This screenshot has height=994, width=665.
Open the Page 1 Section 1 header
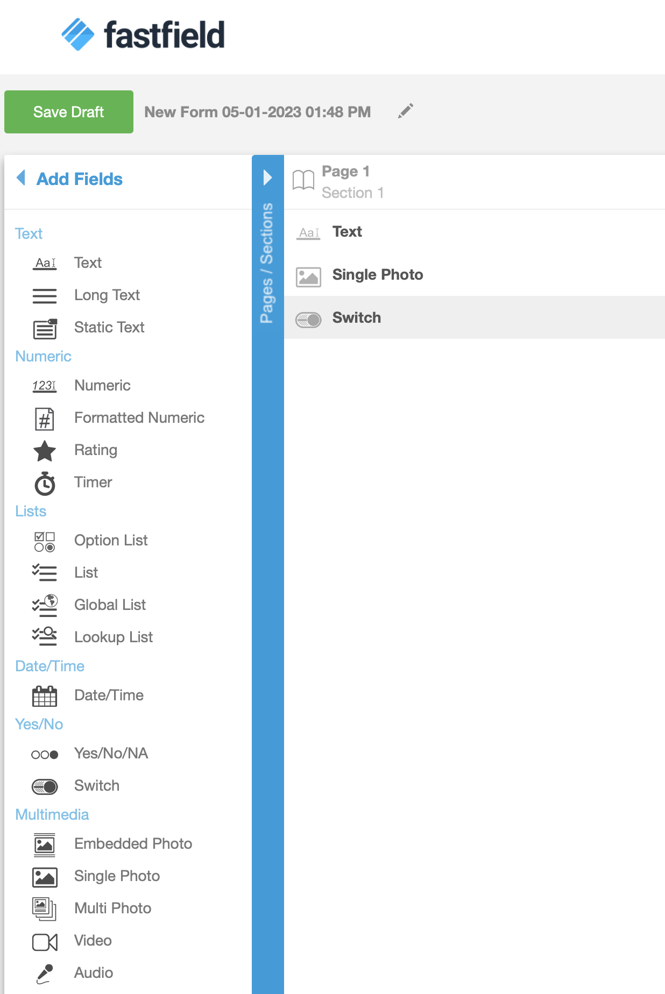tap(352, 182)
